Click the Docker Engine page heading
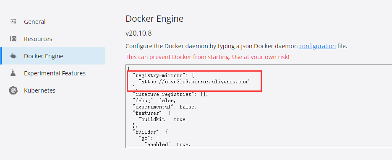 (x=154, y=19)
